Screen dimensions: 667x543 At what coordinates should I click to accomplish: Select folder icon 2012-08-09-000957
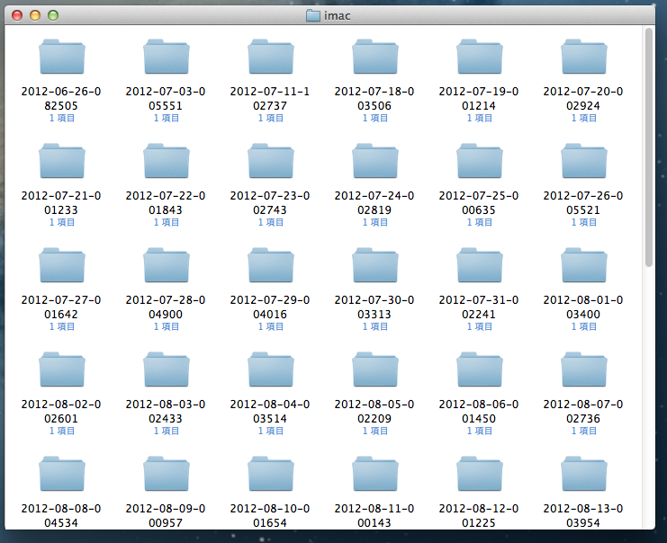166,474
